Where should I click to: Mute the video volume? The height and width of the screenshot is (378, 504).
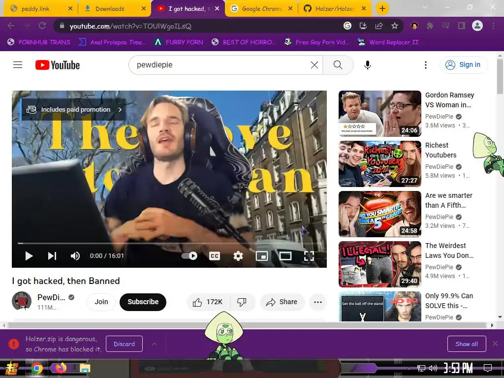click(75, 256)
